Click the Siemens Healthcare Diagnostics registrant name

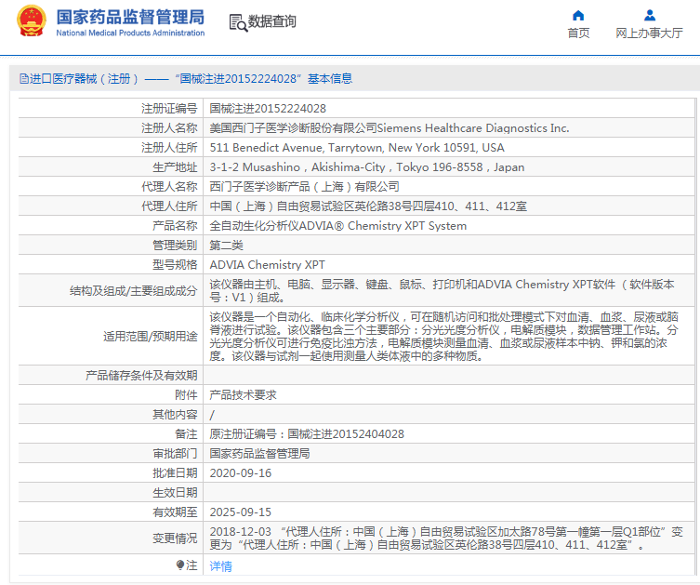pyautogui.click(x=389, y=128)
